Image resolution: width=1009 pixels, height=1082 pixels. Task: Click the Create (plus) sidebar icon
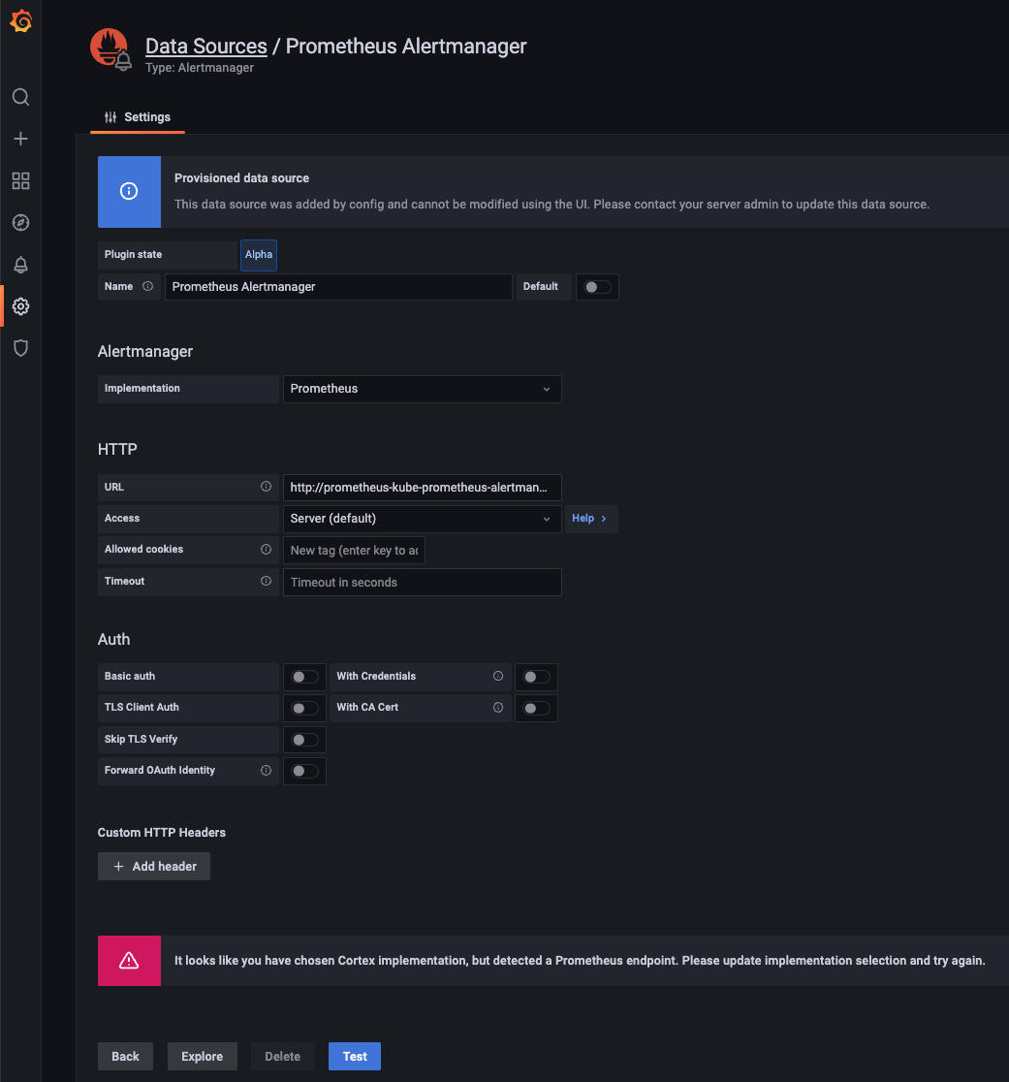click(20, 139)
